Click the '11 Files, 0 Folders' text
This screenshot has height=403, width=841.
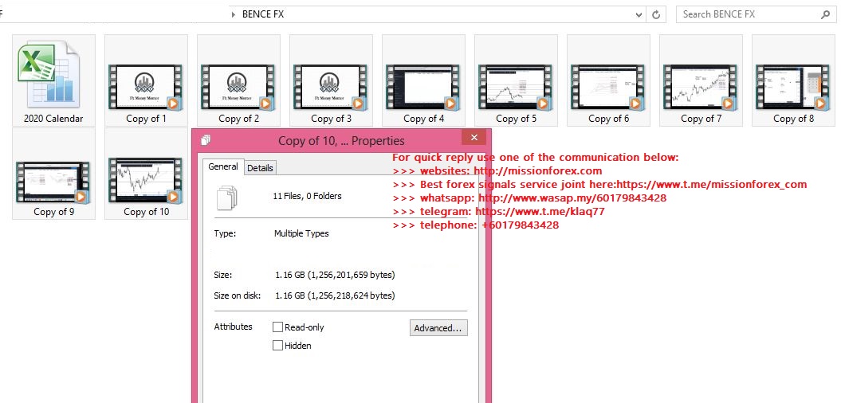tap(308, 196)
